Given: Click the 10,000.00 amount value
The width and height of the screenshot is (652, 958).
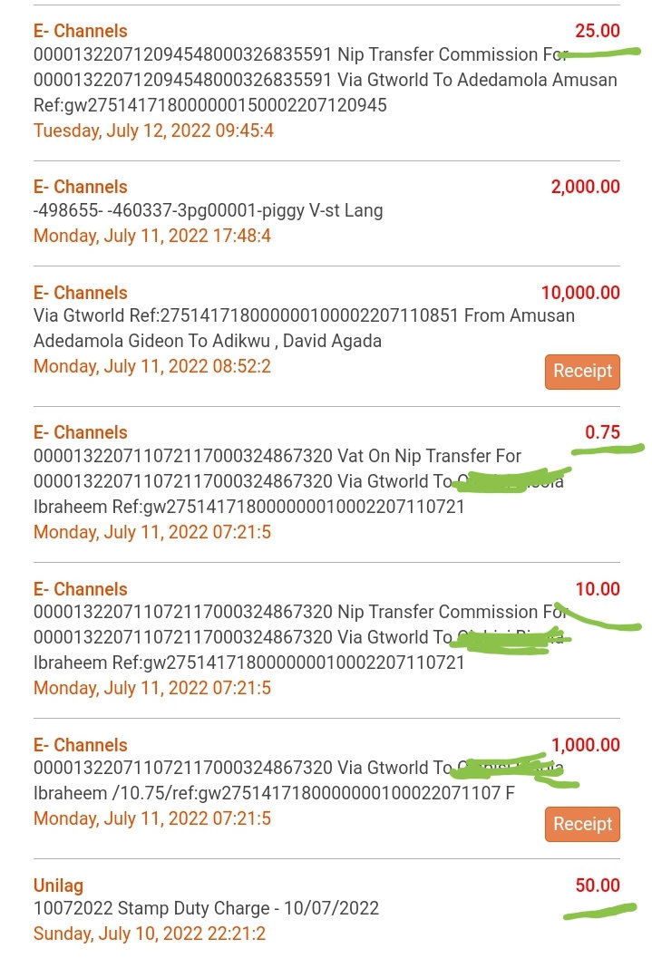Looking at the screenshot, I should coord(580,293).
